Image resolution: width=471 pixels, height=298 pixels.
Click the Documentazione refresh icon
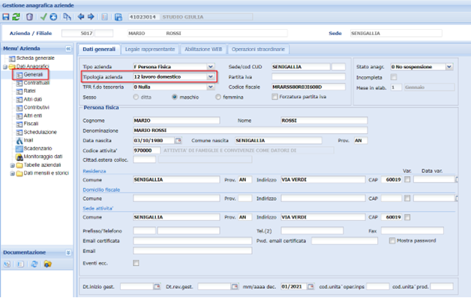34,264
